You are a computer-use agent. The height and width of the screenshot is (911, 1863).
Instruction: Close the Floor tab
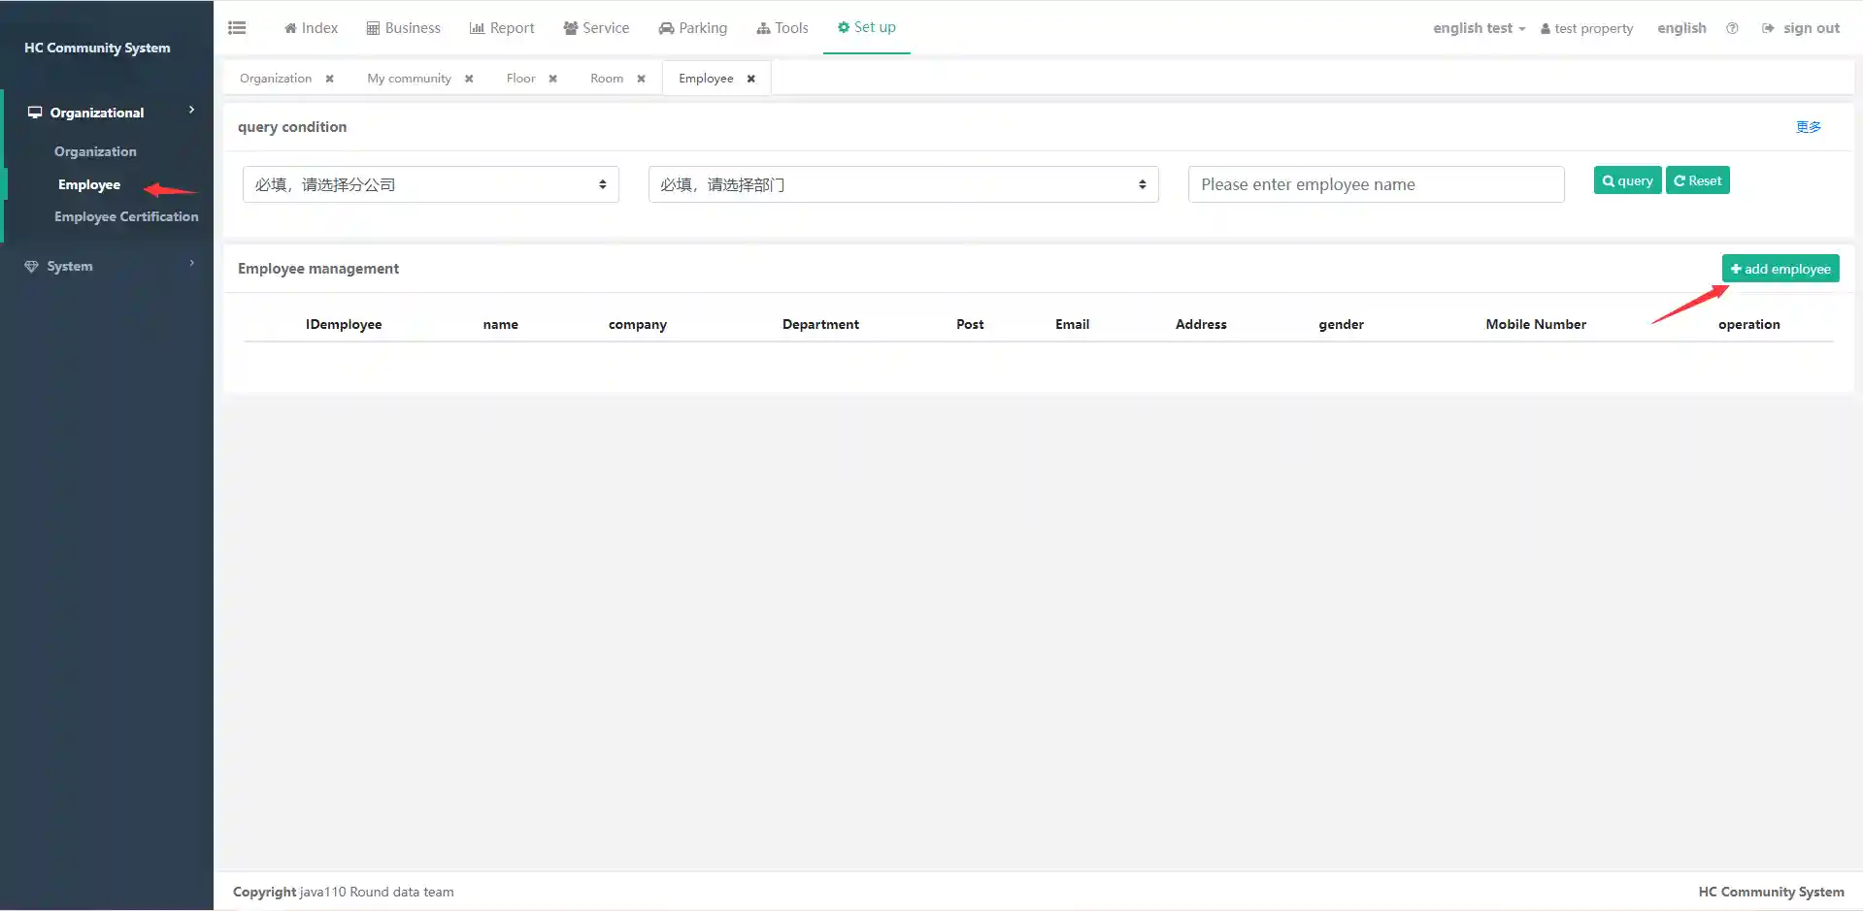click(553, 79)
